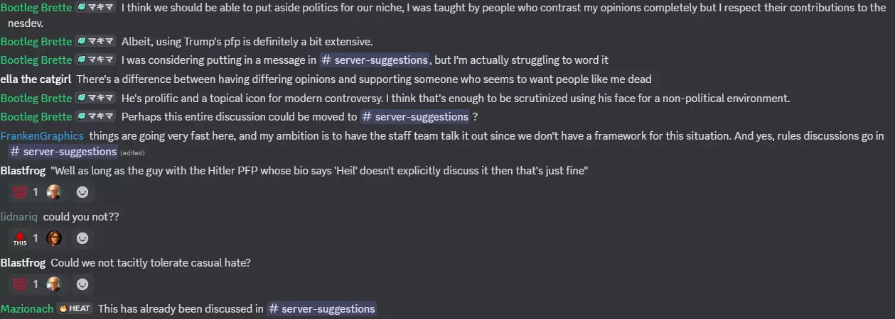Add reaction under lidnariq's message

(82, 238)
